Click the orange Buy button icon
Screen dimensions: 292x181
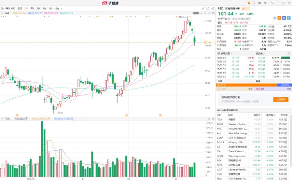click(x=279, y=18)
